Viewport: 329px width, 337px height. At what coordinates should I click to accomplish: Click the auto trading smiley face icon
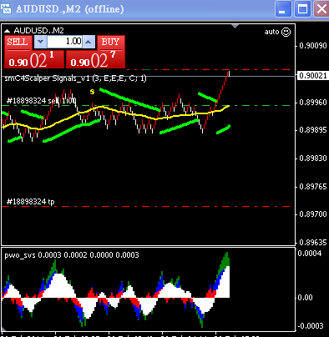coord(286,32)
